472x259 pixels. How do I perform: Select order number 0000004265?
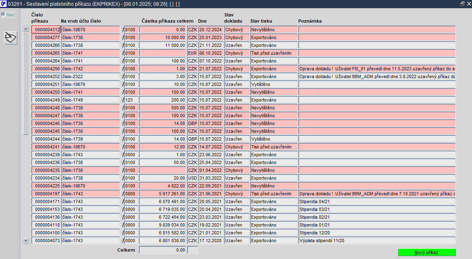point(46,53)
